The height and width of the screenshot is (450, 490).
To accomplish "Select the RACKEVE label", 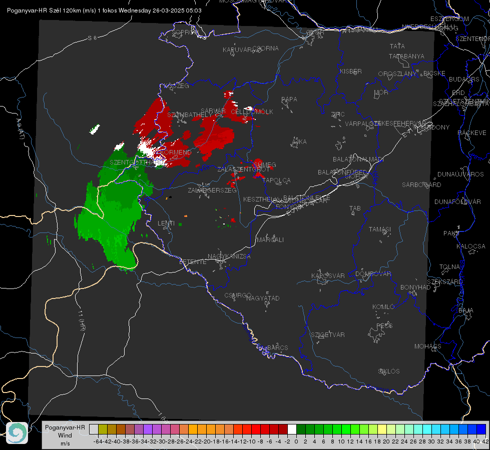I will pyautogui.click(x=472, y=133).
